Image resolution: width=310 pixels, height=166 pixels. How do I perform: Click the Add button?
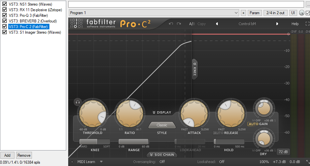(x=7, y=155)
